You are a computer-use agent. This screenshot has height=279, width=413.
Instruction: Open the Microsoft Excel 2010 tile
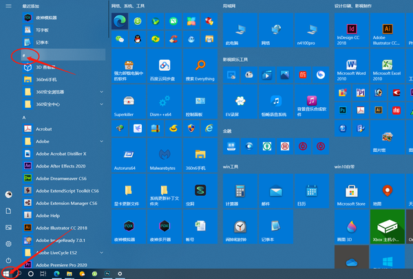pyautogui.click(x=388, y=65)
